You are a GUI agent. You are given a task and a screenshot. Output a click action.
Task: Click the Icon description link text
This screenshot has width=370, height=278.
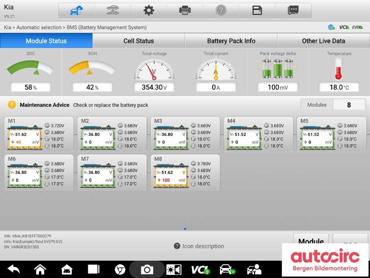(x=203, y=246)
